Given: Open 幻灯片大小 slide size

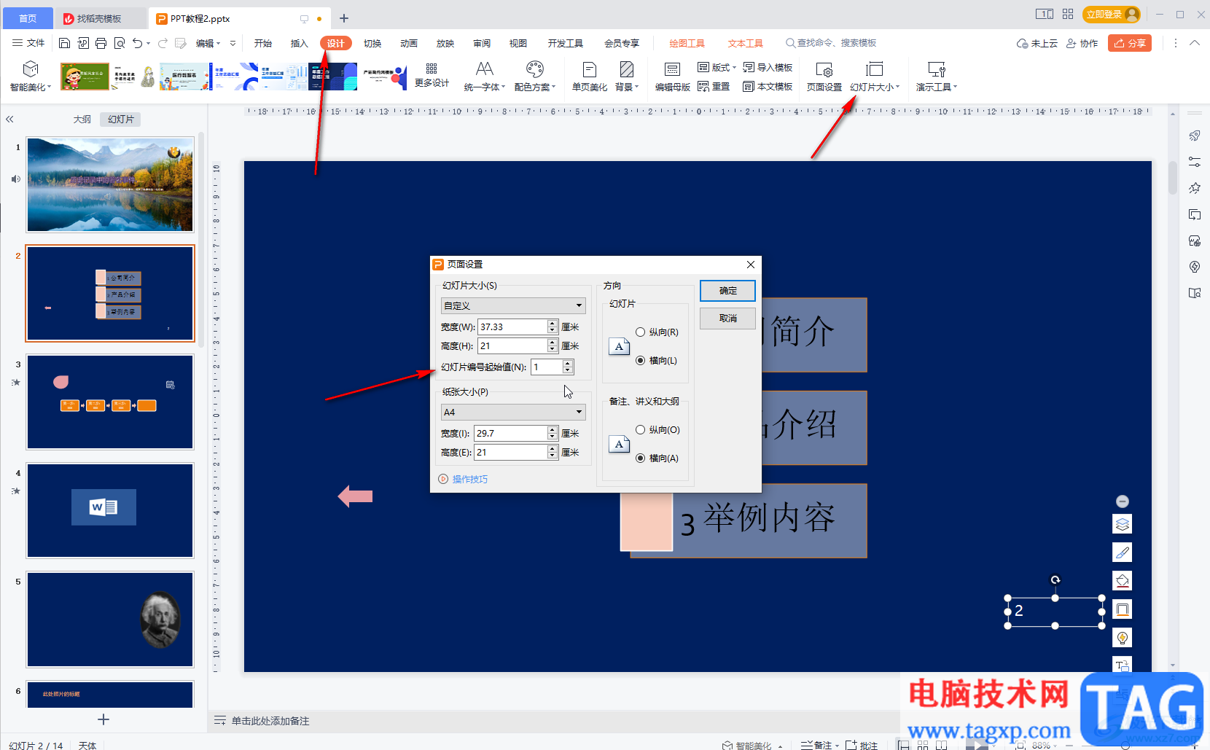Looking at the screenshot, I should click(874, 76).
